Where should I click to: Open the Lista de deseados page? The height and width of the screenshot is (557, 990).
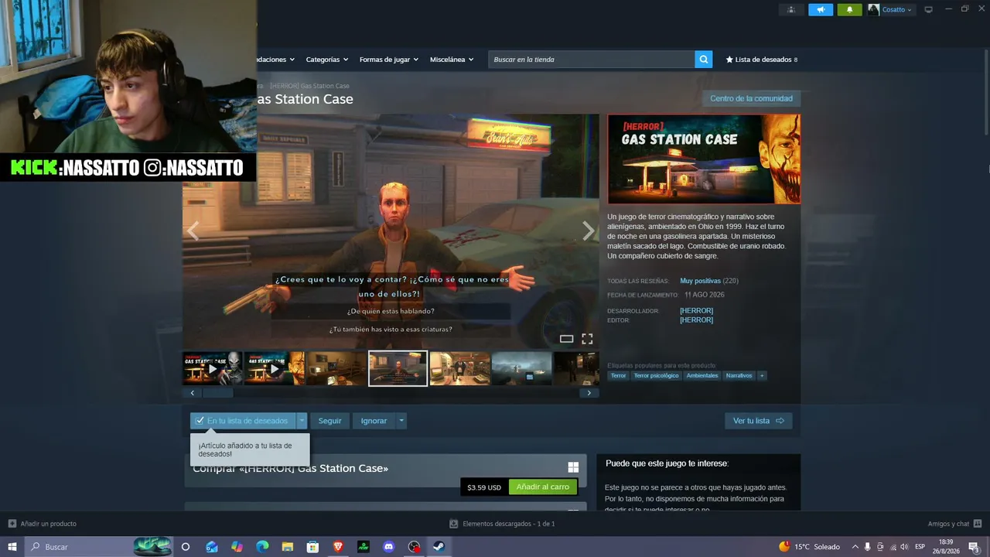[x=762, y=60]
